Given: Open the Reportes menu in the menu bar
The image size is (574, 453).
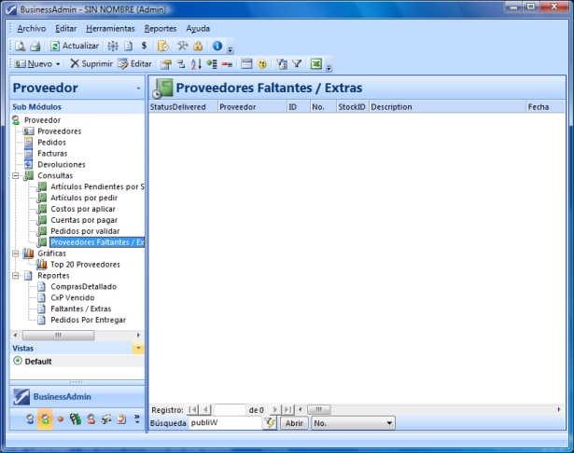Looking at the screenshot, I should coord(161,29).
